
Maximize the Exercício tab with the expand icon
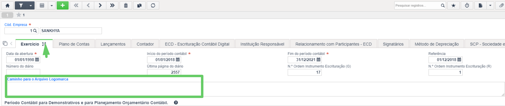point(44,44)
